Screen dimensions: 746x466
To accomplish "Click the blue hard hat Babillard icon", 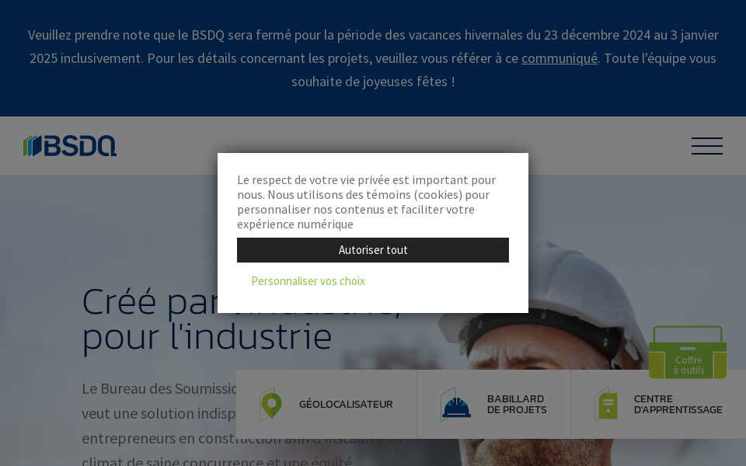I will coord(455,405).
